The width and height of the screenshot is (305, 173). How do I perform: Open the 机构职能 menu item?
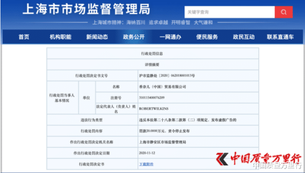coord(61,37)
